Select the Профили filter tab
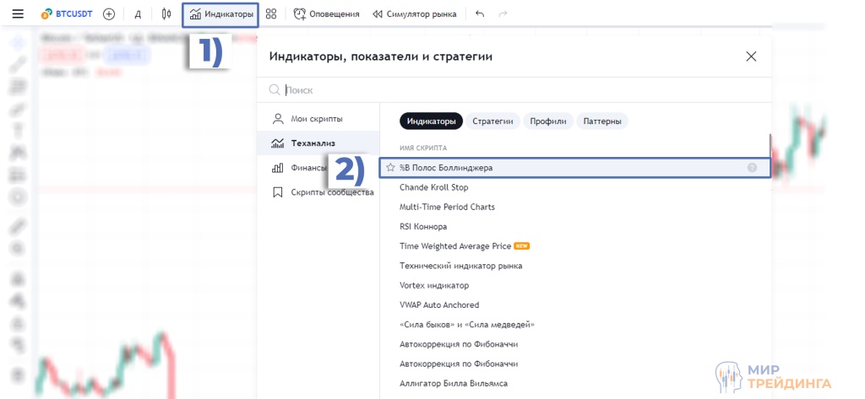The image size is (865, 399). (x=548, y=121)
